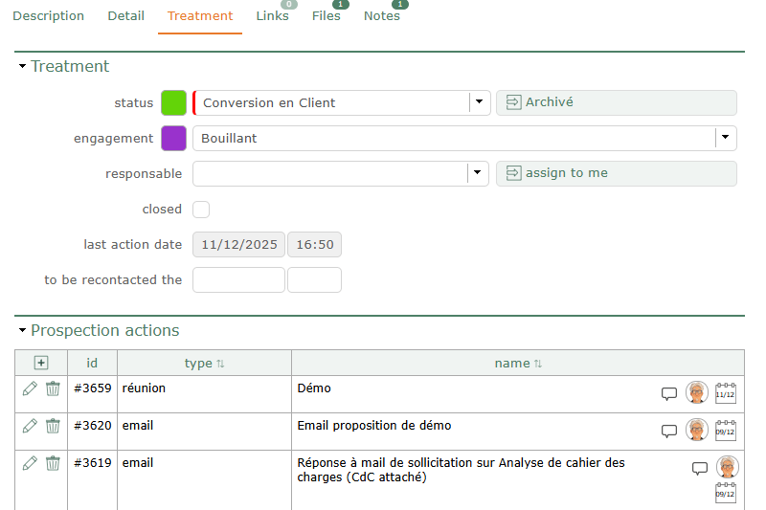Toggle the closed checkbox

(x=201, y=210)
